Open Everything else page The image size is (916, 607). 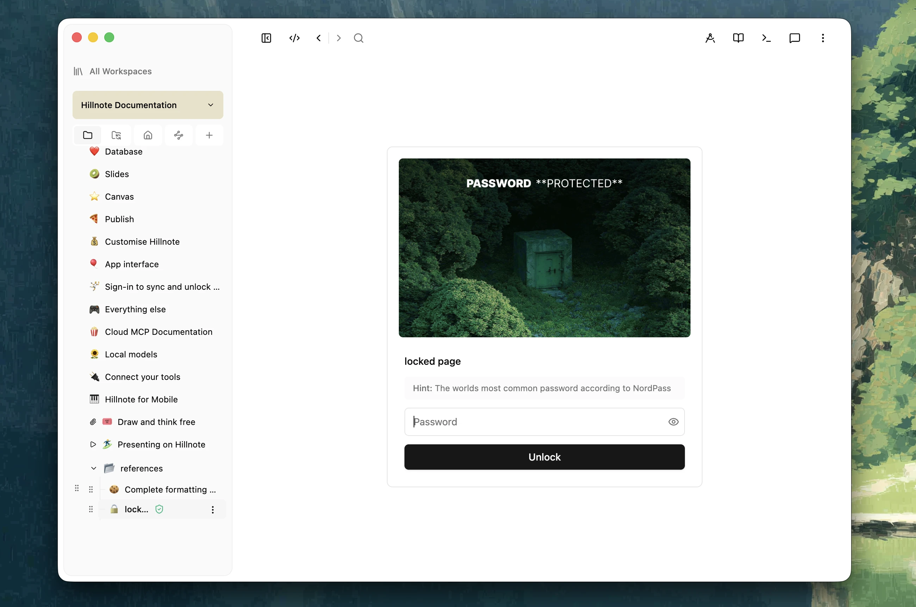pos(135,309)
